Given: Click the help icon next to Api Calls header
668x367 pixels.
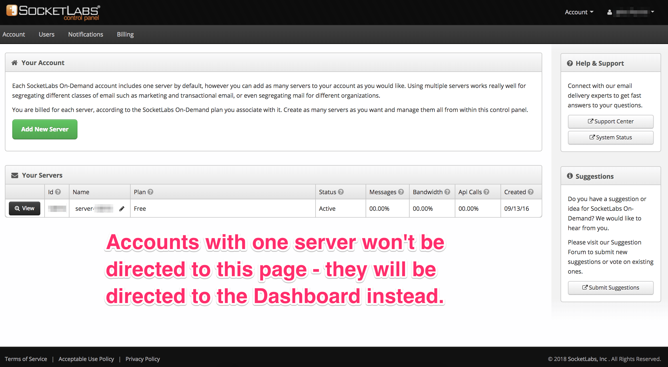Looking at the screenshot, I should tap(486, 192).
